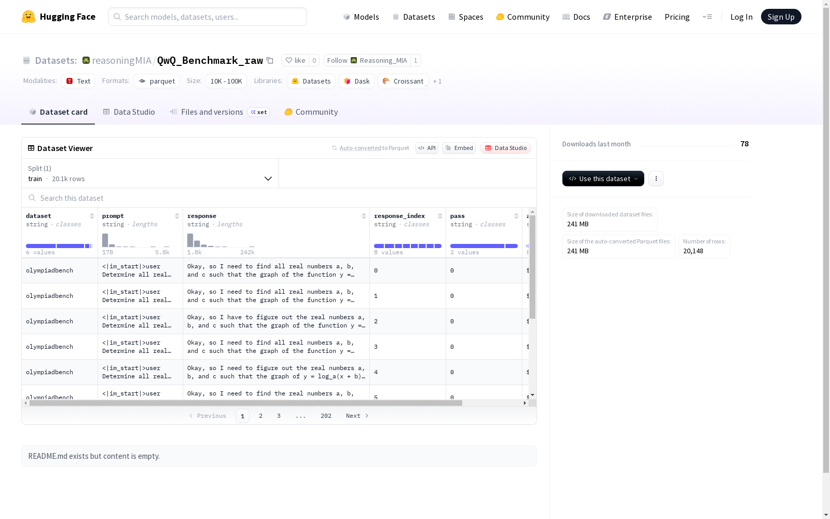
Task: Click the Hugging Face logo icon
Action: point(29,17)
